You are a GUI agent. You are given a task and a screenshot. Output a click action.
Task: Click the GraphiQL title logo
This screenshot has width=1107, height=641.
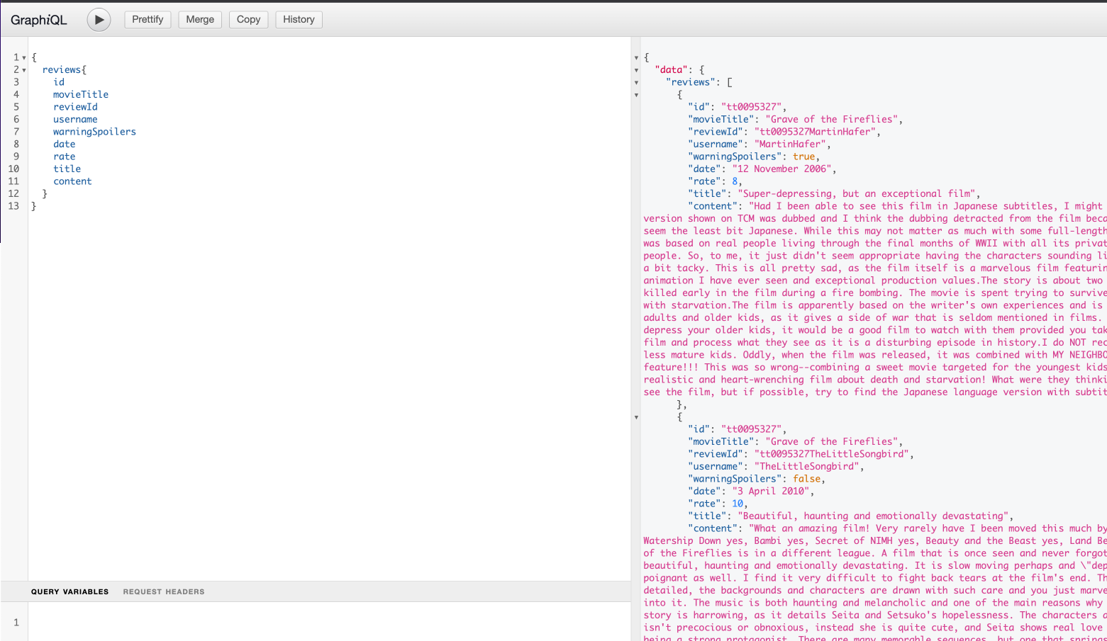click(39, 20)
